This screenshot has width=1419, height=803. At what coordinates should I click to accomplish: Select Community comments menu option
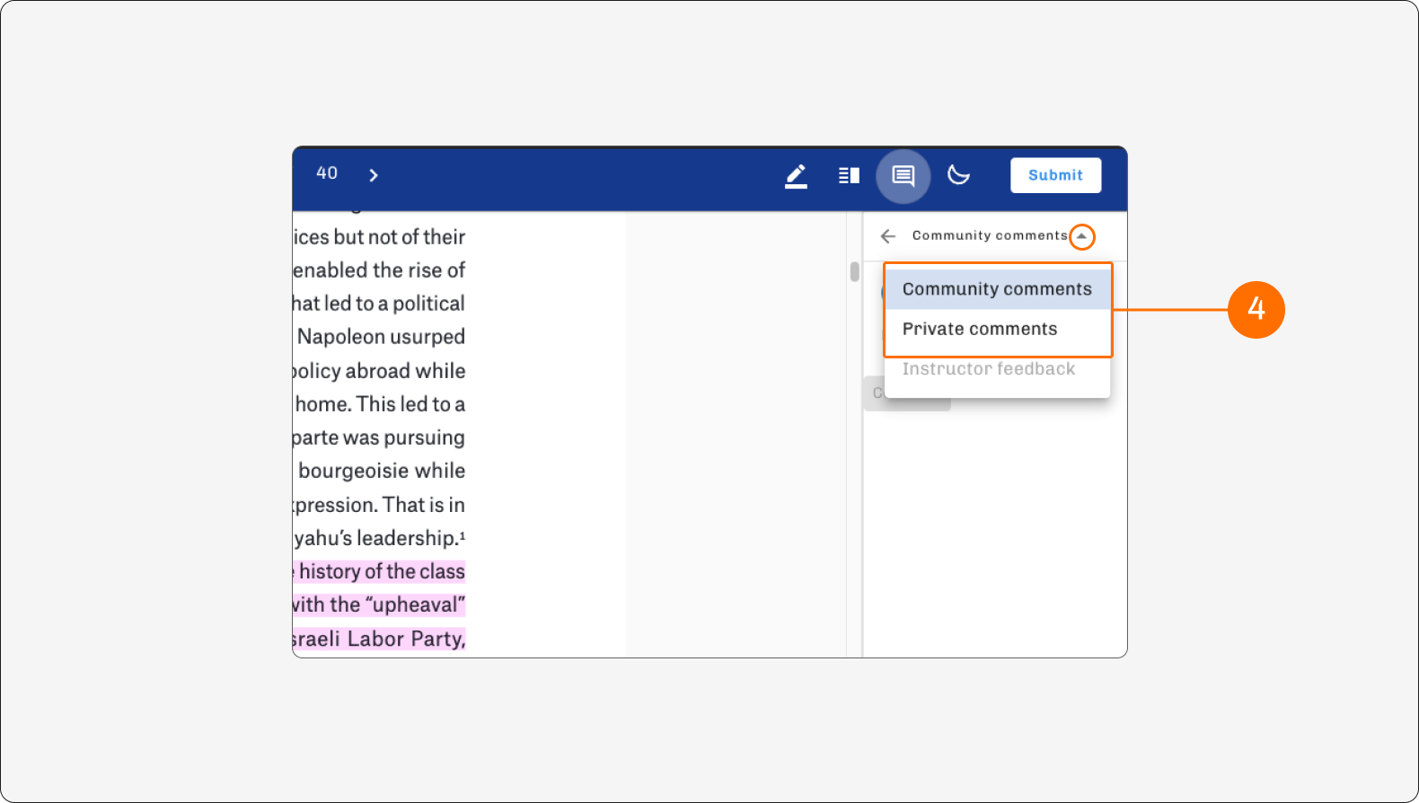(998, 289)
